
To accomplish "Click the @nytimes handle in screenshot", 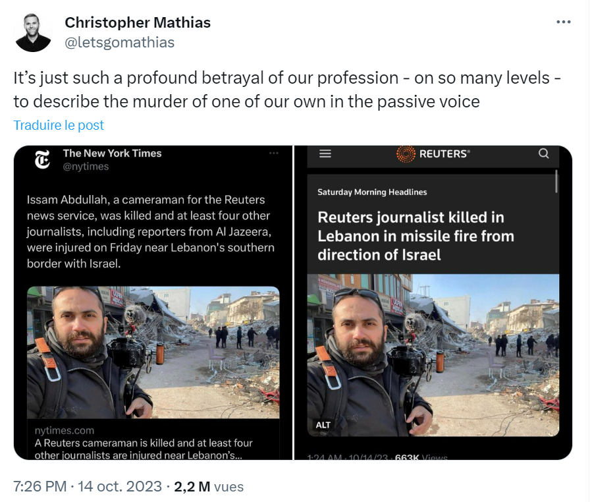I will click(86, 167).
